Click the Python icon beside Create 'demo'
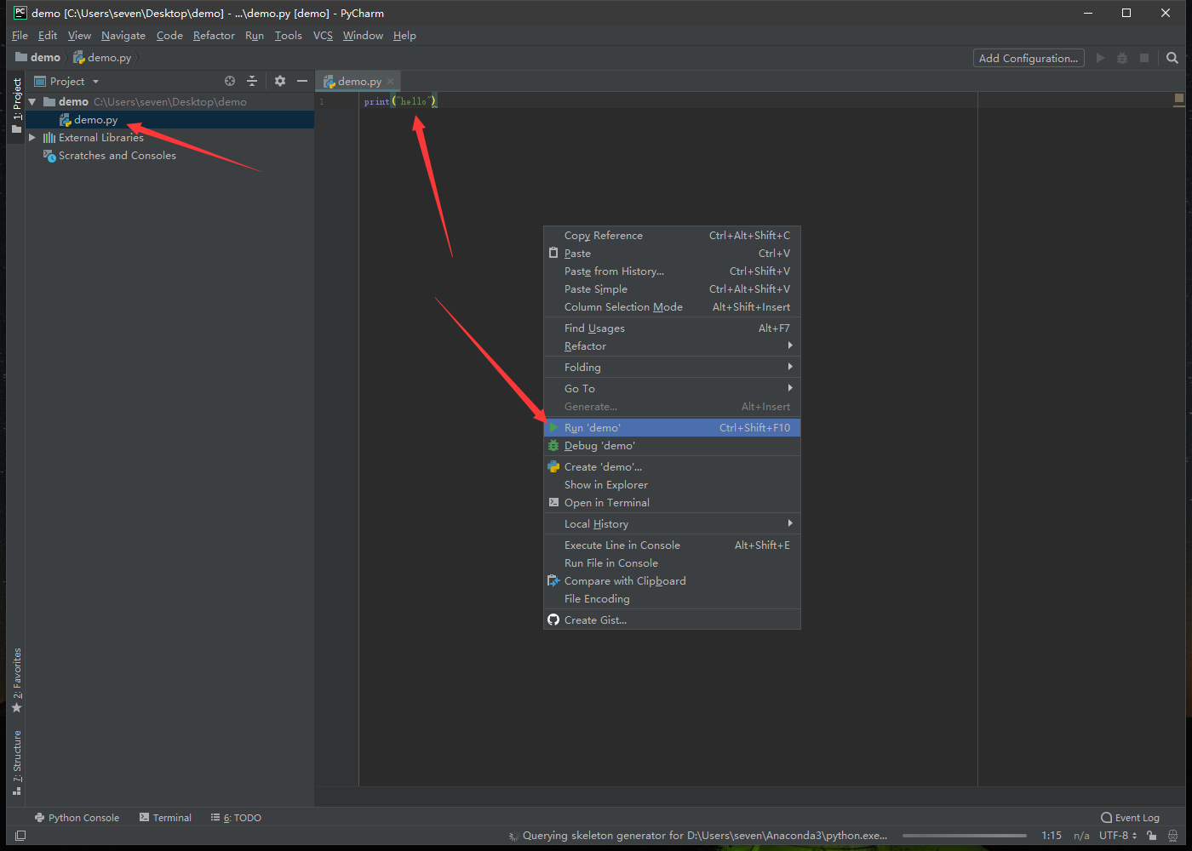This screenshot has width=1192, height=851. [x=553, y=467]
